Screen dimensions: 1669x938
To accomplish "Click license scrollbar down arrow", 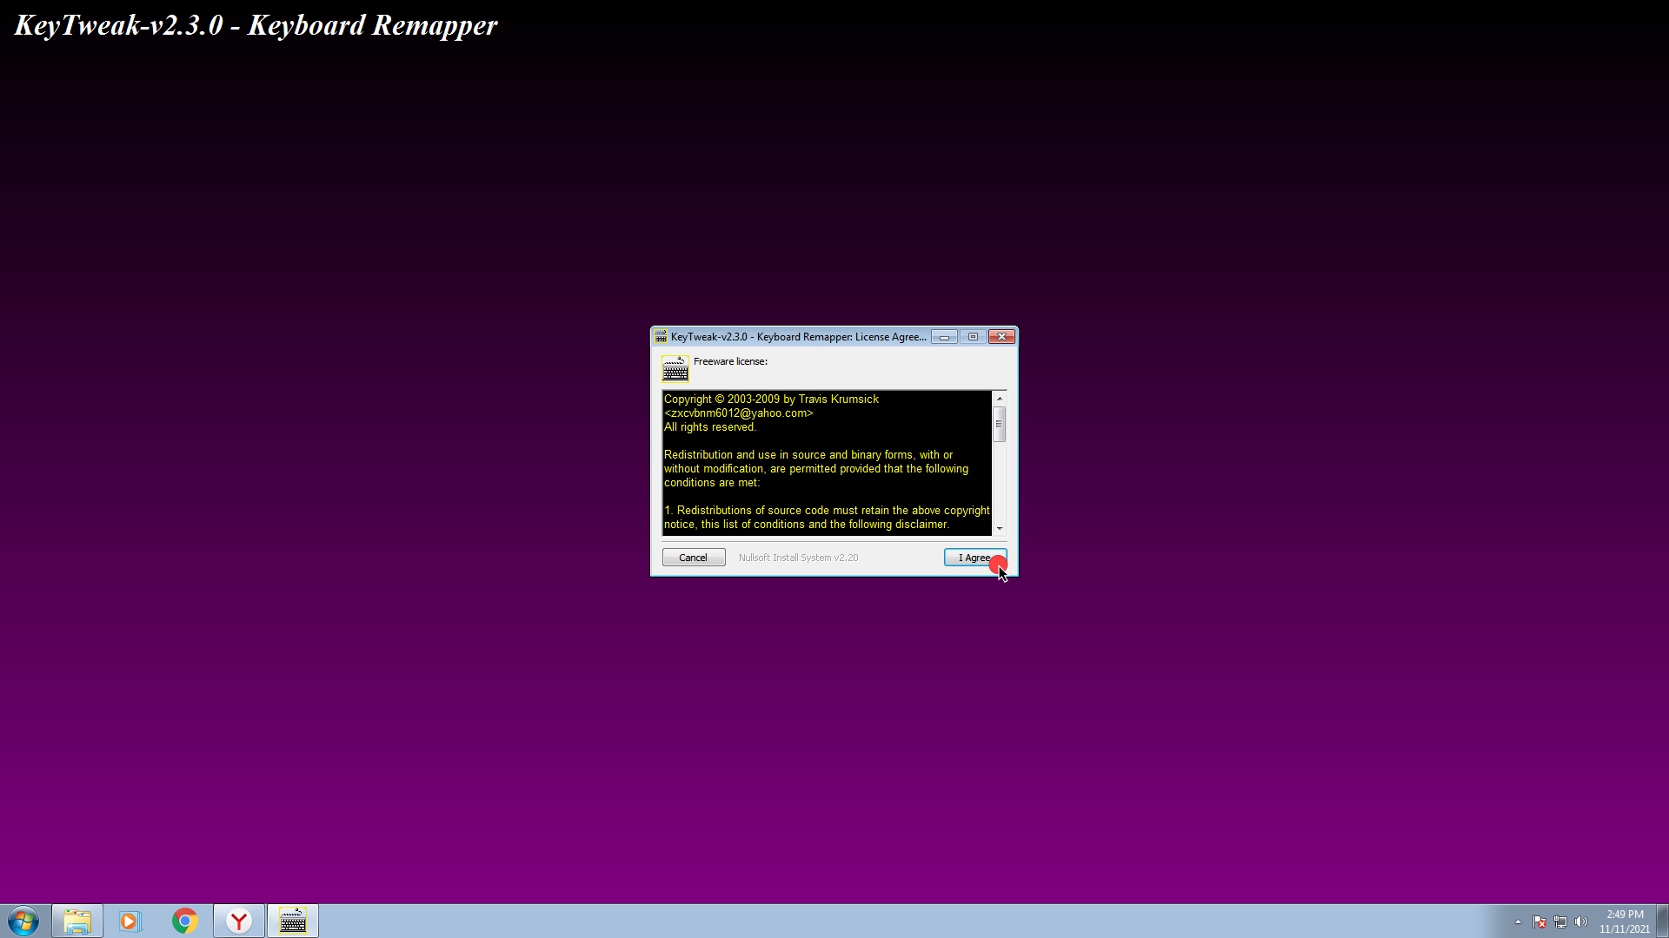I will 1000,528.
